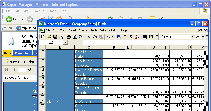Click the Save icon in Excel toolbar
This screenshot has width=211, height=111.
pyautogui.click(x=55, y=37)
